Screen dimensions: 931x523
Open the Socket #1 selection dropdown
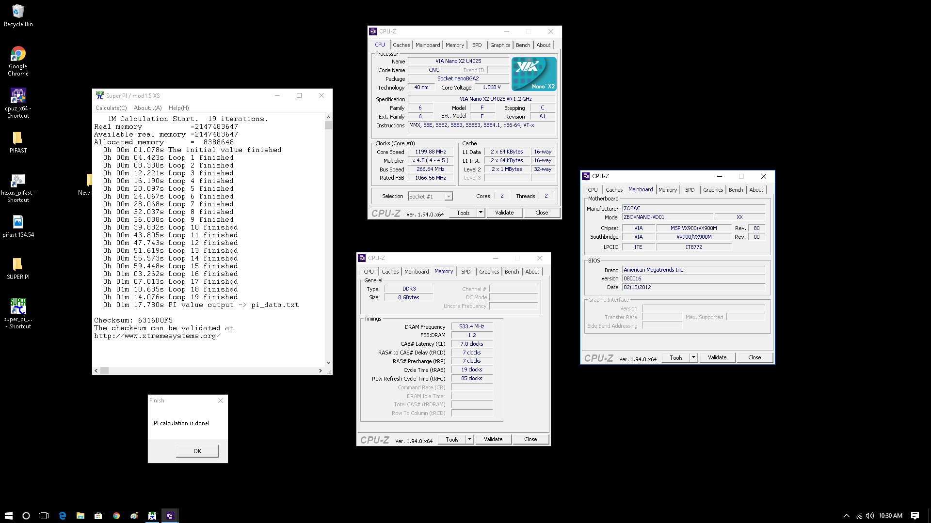tap(449, 196)
